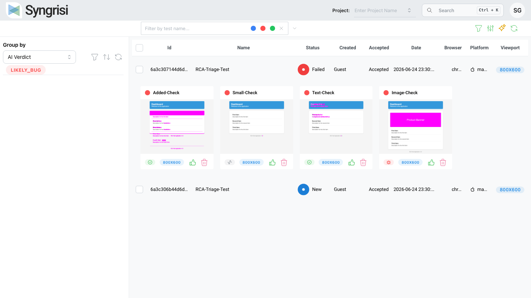
Task: Click the orange AI sparkle icon
Action: click(x=502, y=28)
